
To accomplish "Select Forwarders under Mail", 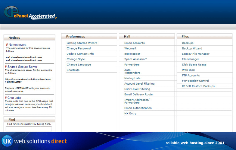I will pos(132,65).
